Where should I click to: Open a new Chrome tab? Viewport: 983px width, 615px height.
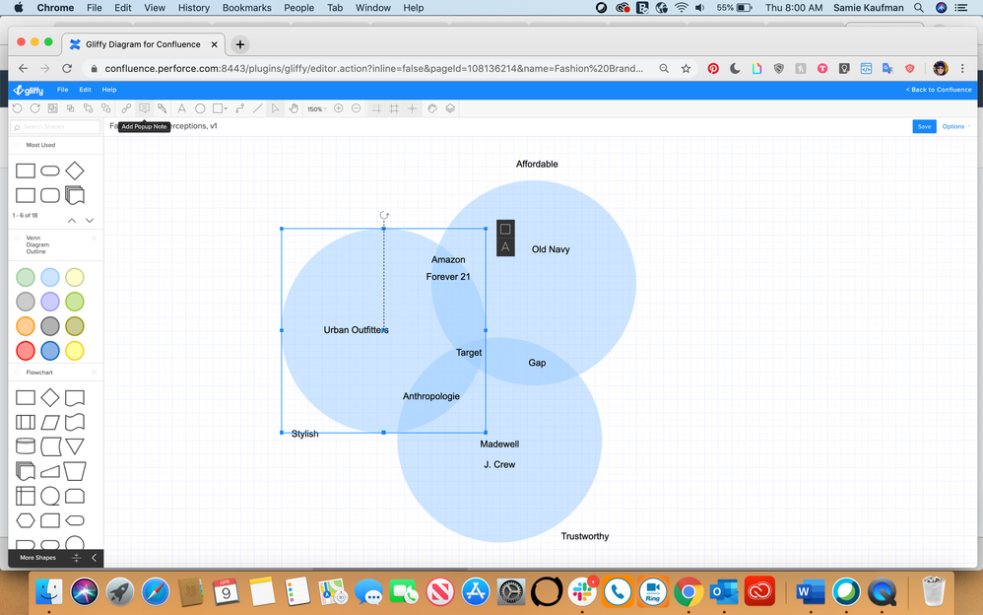tap(240, 44)
